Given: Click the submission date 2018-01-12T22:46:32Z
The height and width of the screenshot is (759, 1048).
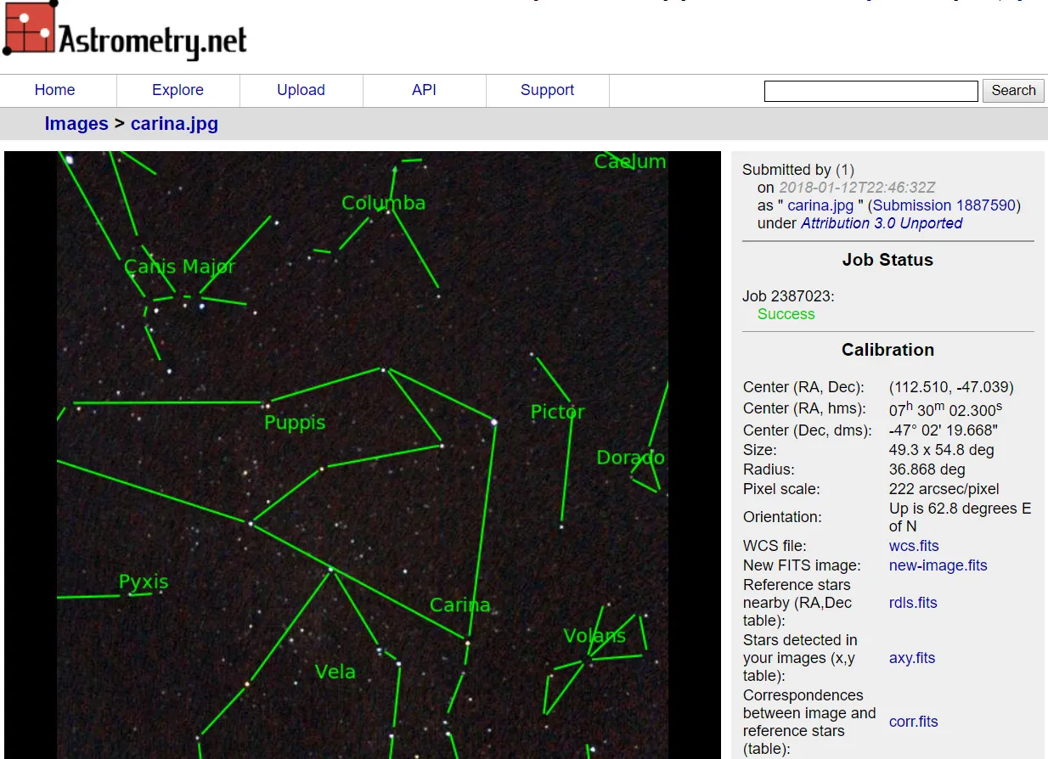Looking at the screenshot, I should click(858, 188).
